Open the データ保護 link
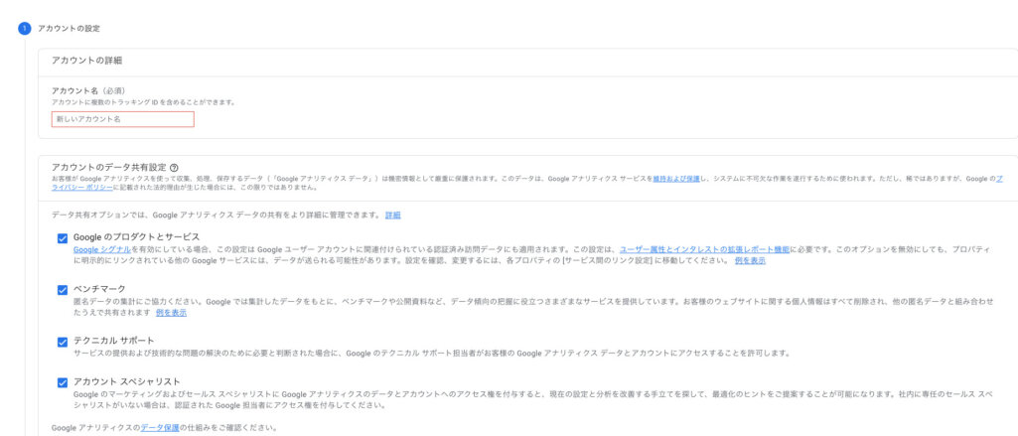The width and height of the screenshot is (1018, 436). click(x=160, y=428)
